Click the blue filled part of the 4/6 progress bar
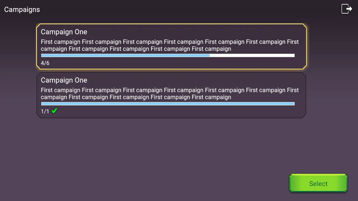This screenshot has width=358, height=201. (x=125, y=56)
